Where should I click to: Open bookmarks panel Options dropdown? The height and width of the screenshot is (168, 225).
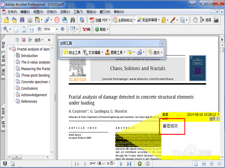tap(39, 40)
